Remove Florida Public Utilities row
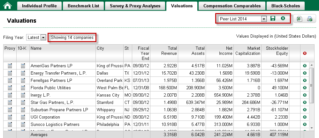 305,88
